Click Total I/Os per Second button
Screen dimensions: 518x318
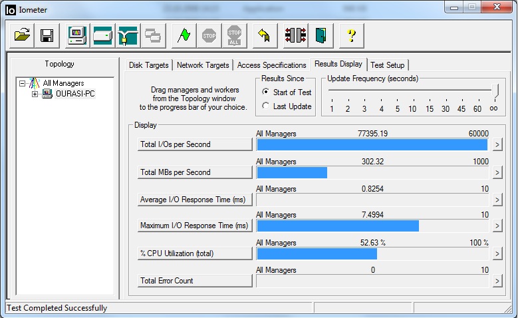[x=195, y=144]
